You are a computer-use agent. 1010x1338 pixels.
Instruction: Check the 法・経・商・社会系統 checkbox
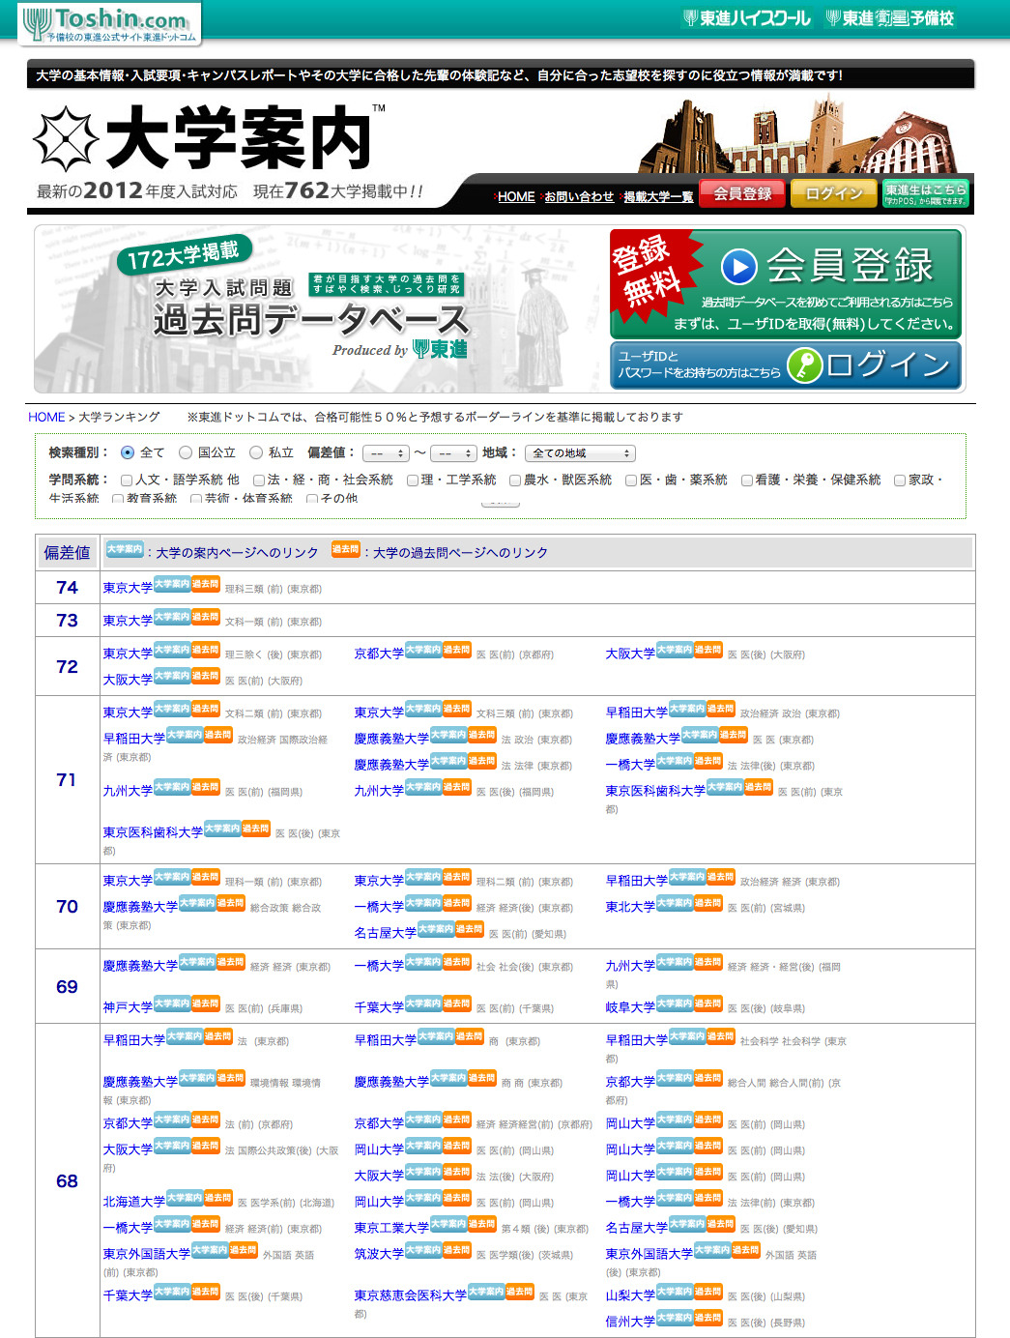pos(259,480)
